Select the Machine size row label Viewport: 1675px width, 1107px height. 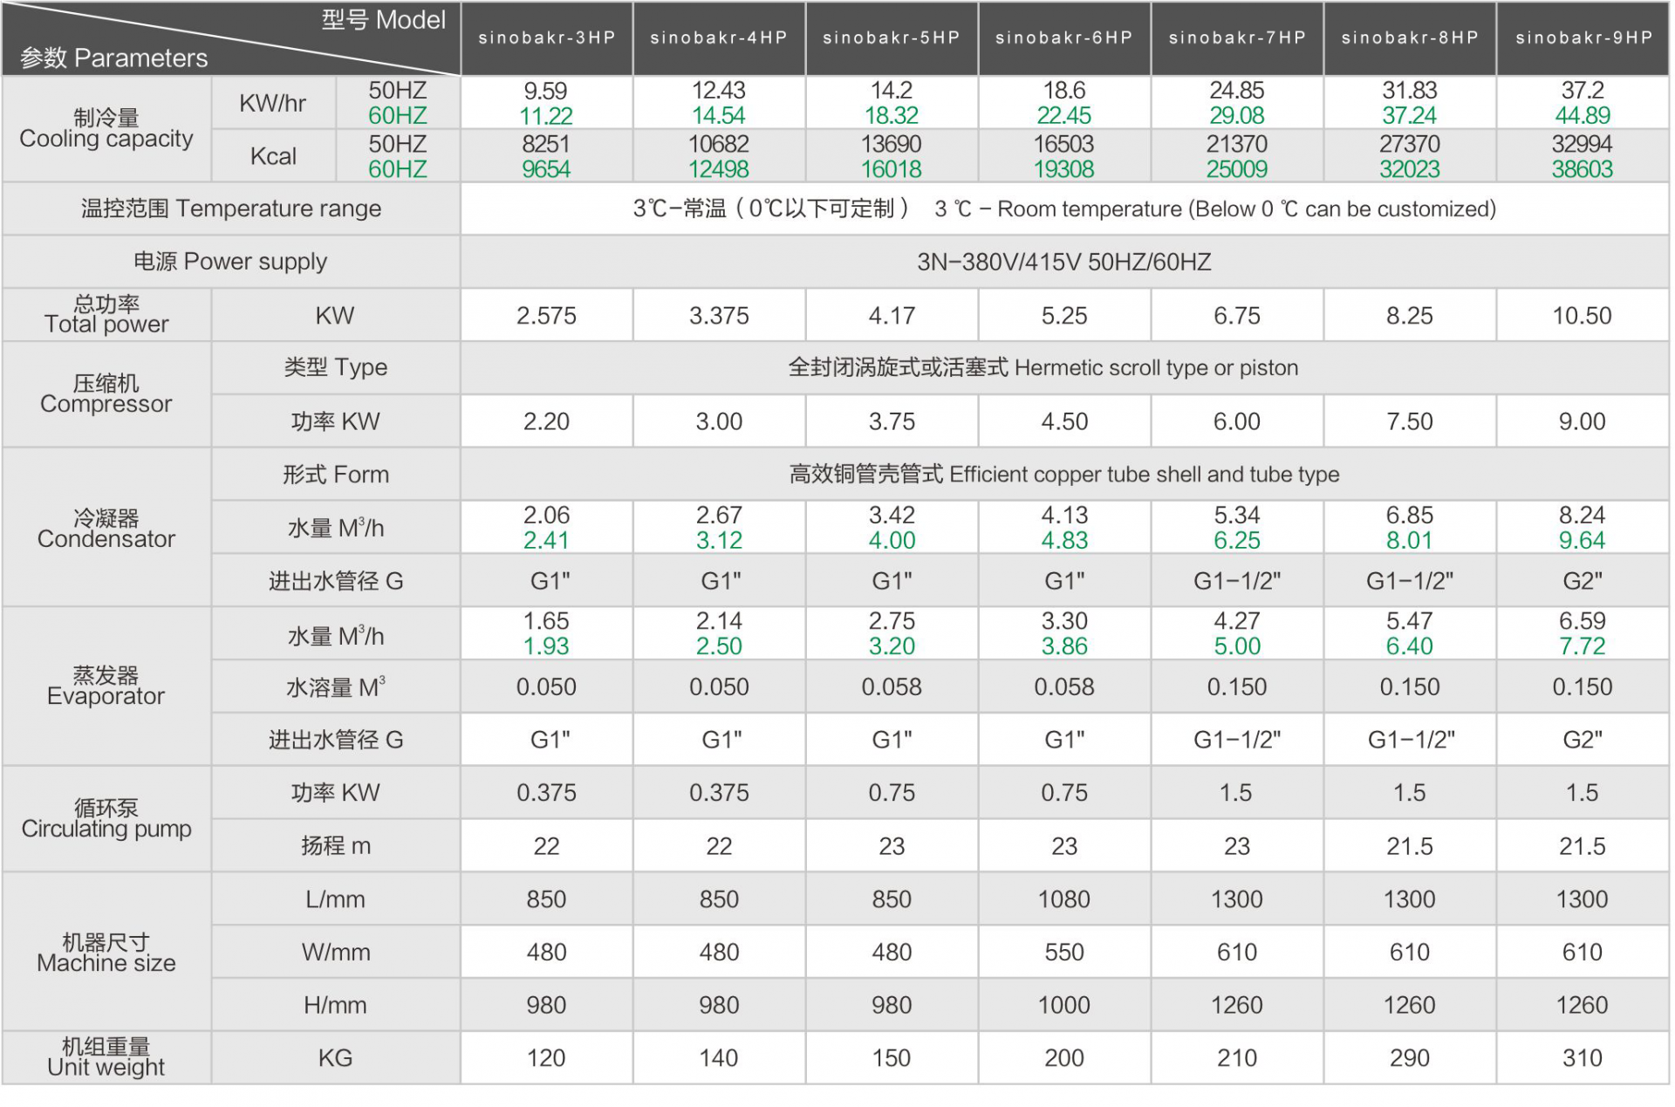click(106, 953)
